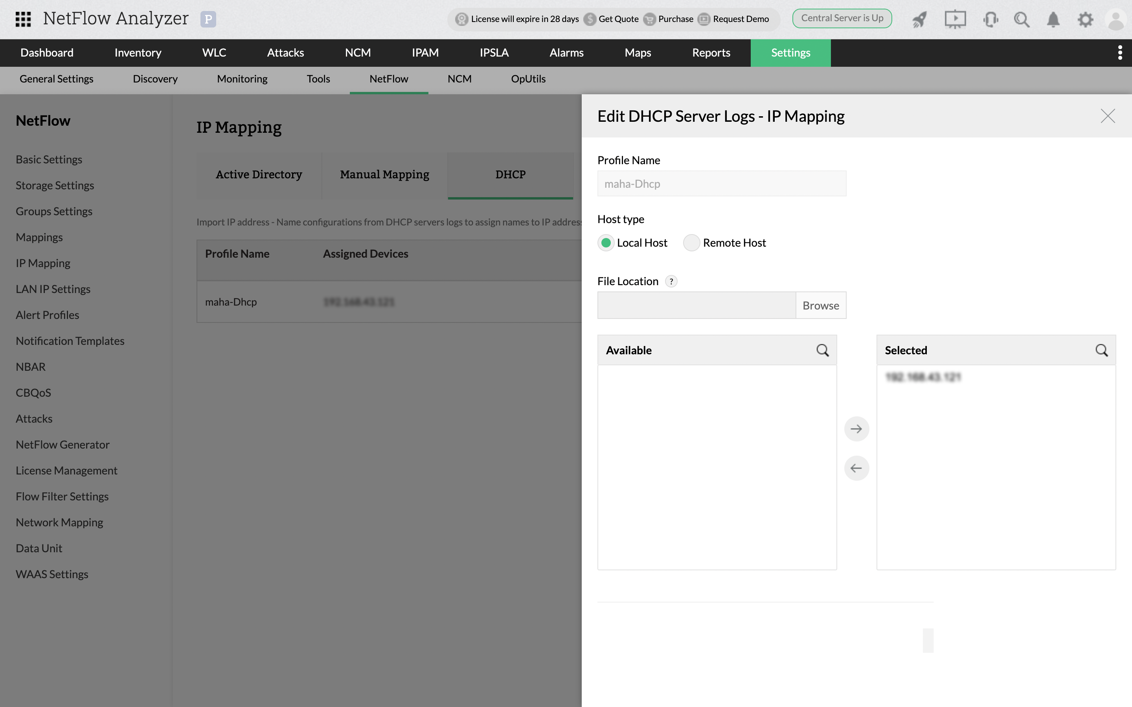Click the Browse button for file location
The height and width of the screenshot is (707, 1132).
[x=820, y=305]
